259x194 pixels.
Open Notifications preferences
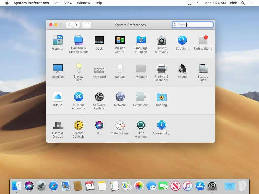pos(203,42)
